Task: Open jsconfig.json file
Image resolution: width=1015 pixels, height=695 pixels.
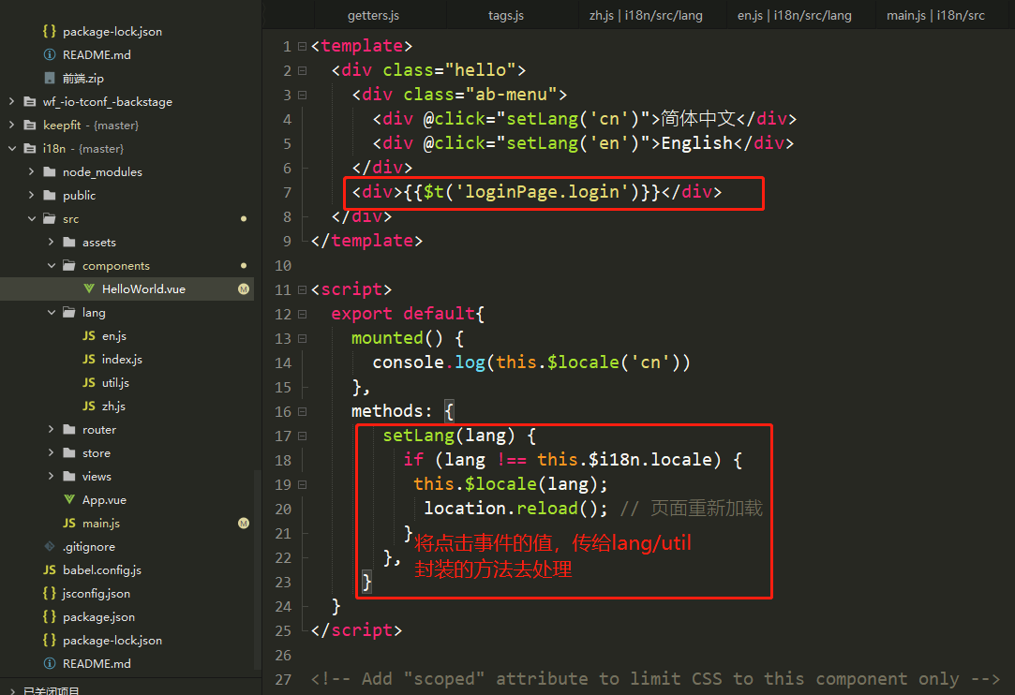Action: [96, 594]
